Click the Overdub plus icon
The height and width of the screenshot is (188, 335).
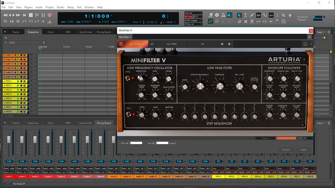tap(43, 21)
